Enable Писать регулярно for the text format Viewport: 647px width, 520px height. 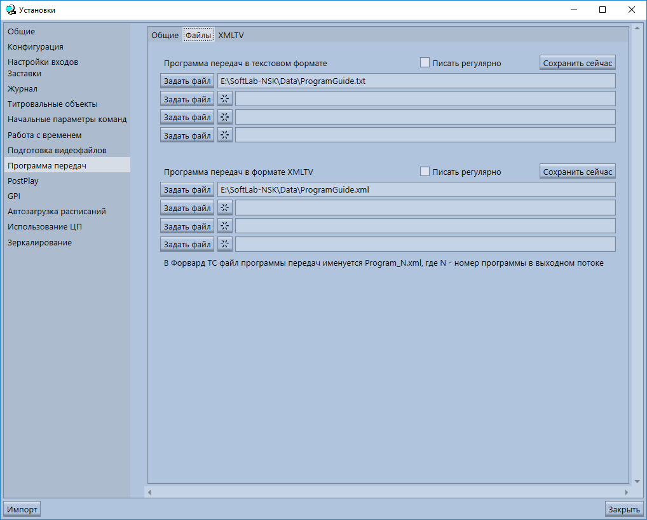click(x=425, y=63)
